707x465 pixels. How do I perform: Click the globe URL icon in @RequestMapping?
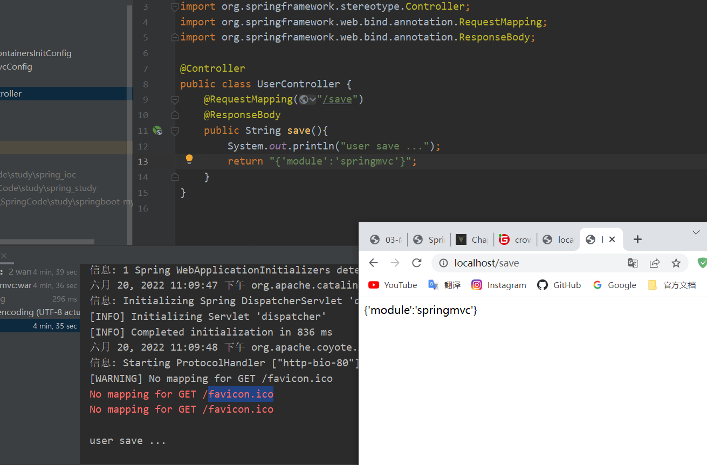pos(304,99)
